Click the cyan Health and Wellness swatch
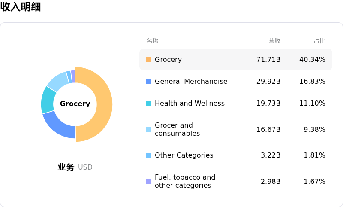This screenshot has width=343, height=207. pyautogui.click(x=149, y=103)
